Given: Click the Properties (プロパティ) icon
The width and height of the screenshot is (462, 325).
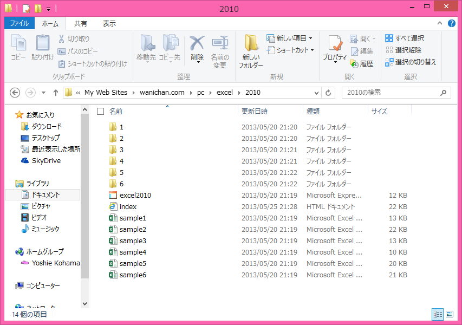Looking at the screenshot, I should tap(335, 43).
